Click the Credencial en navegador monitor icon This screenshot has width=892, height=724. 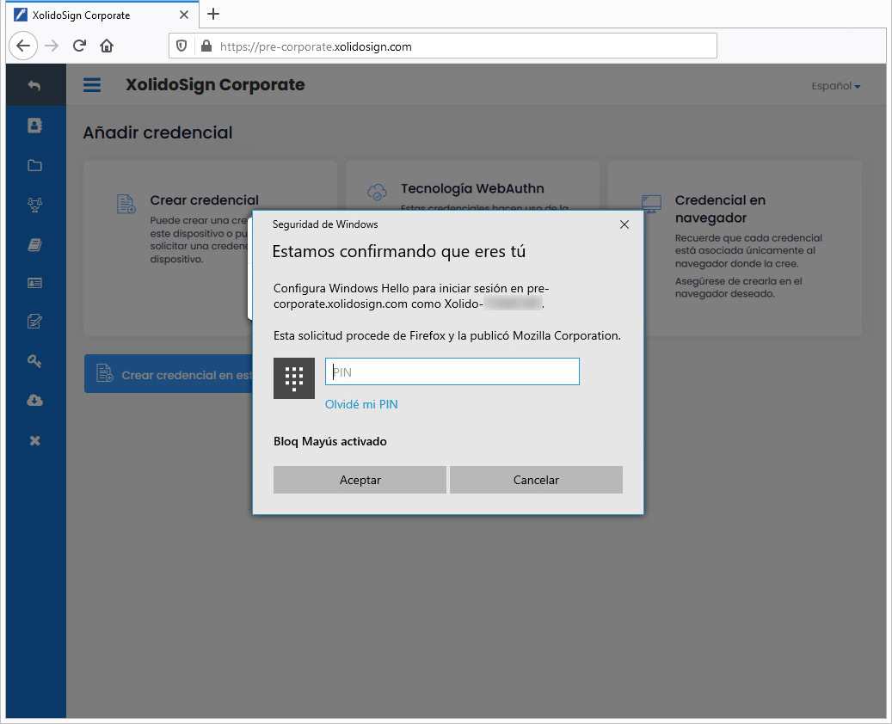651,204
